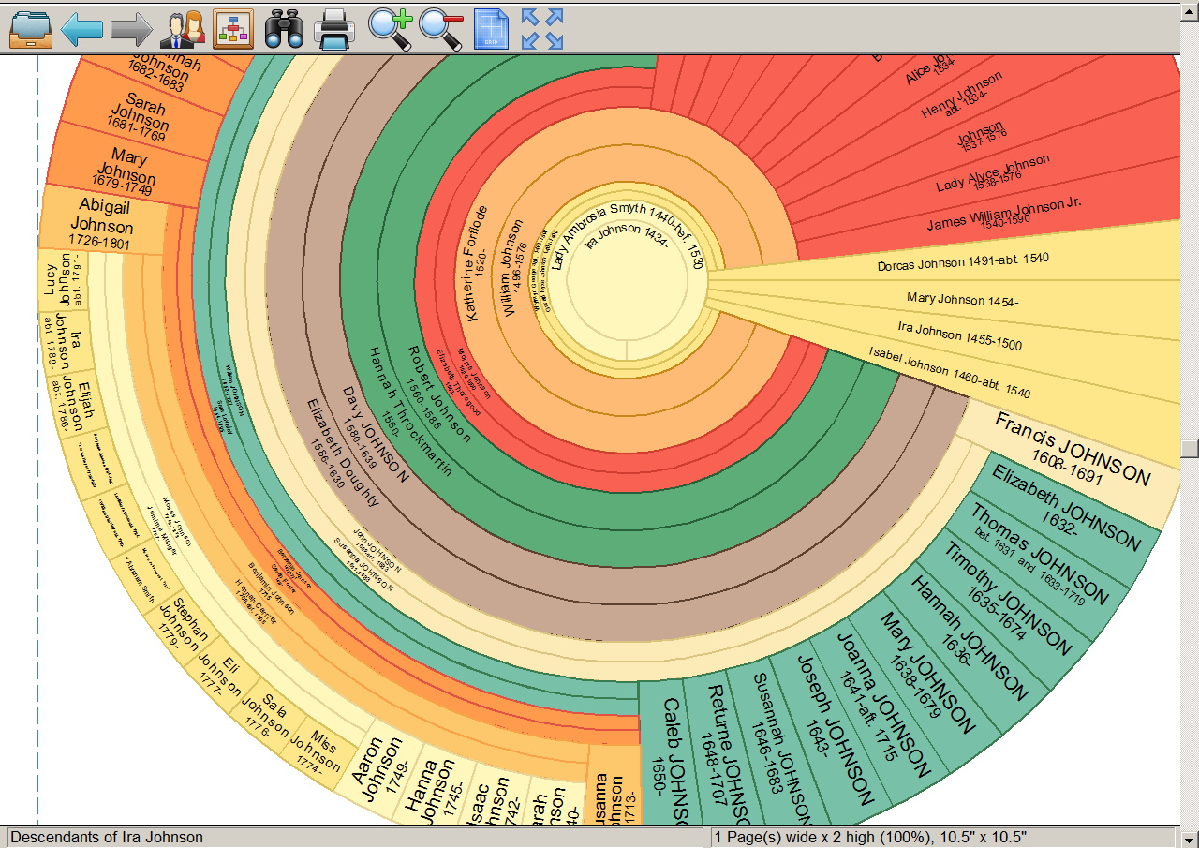Select Francis JOHNSON 1608-1691 segment
Viewport: 1199px width, 848px height.
1072,452
